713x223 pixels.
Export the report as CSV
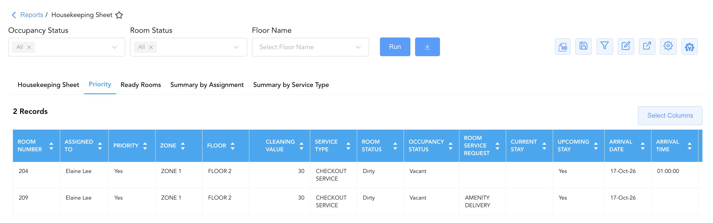tap(563, 47)
